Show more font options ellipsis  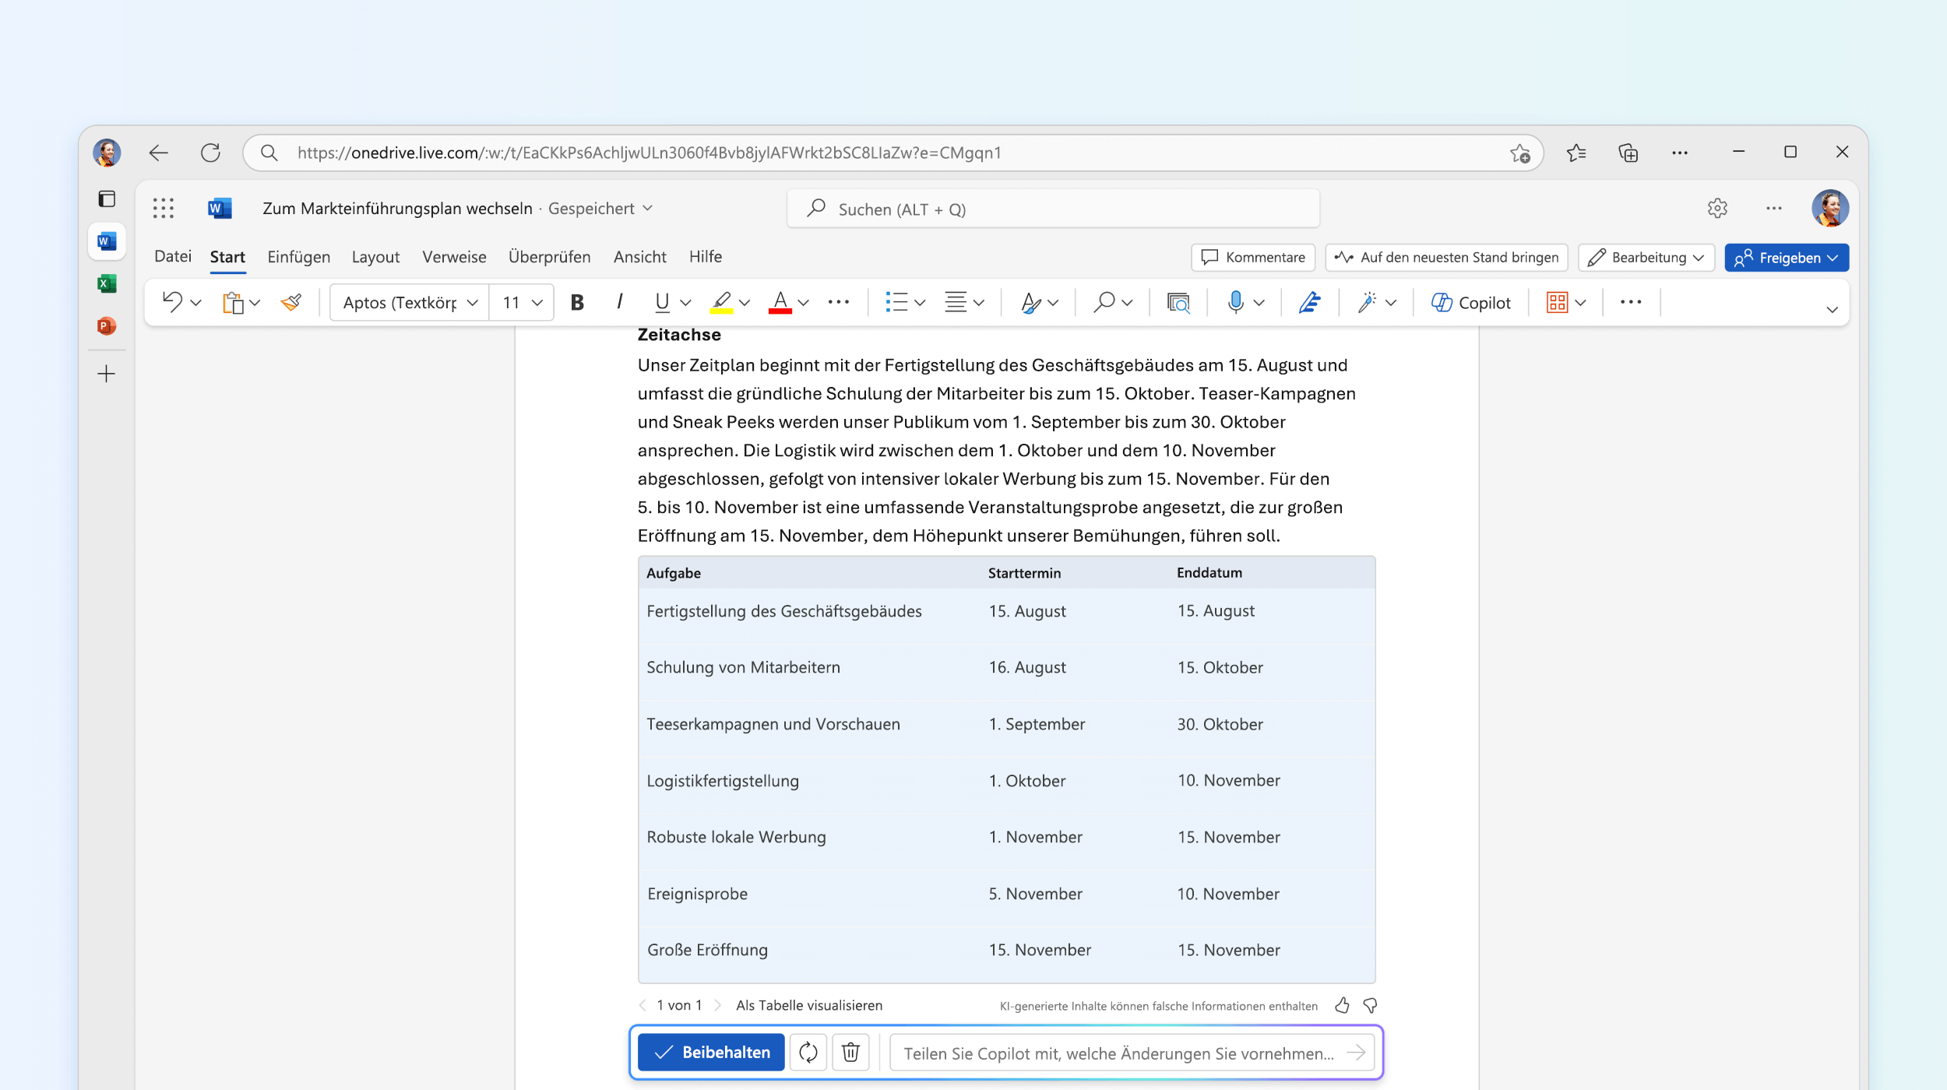tap(839, 302)
